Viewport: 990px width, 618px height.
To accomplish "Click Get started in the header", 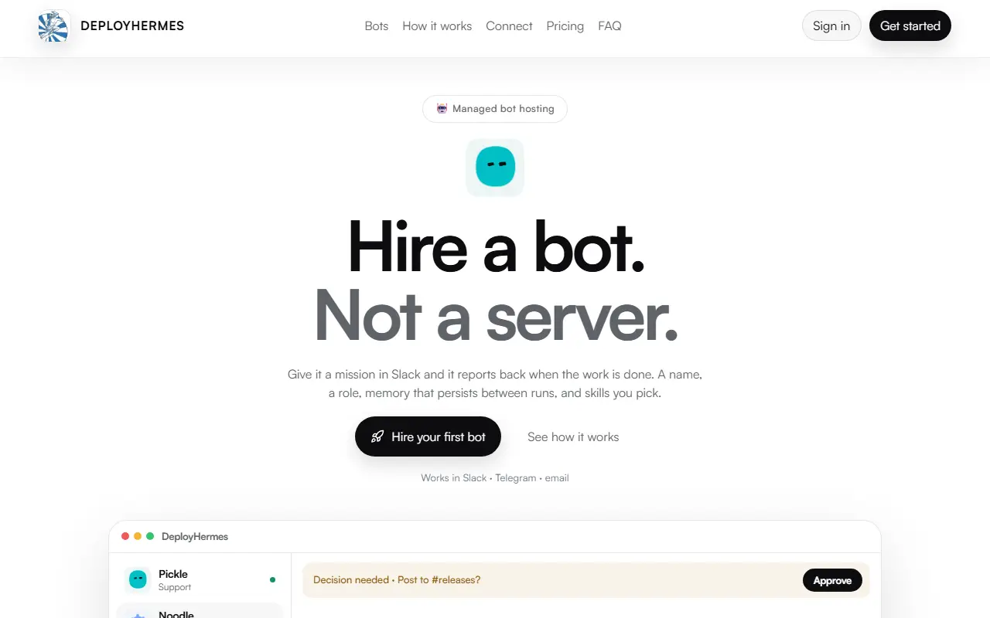I will coord(910,25).
